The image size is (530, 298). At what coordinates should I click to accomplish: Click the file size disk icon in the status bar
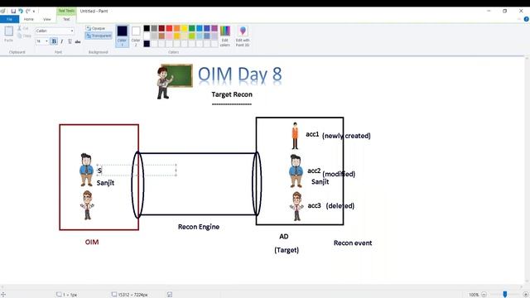point(170,295)
